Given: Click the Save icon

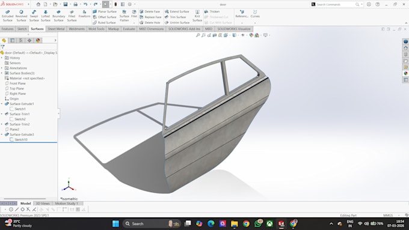Looking at the screenshot, I should 66,4.
